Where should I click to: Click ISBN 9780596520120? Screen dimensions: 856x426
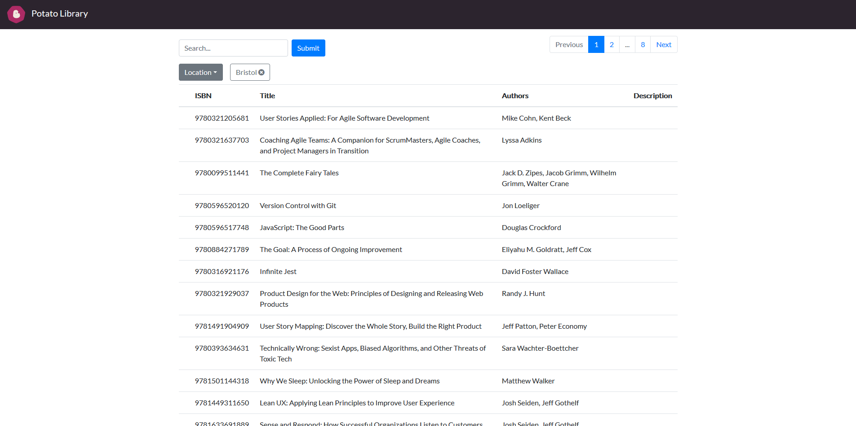click(222, 205)
